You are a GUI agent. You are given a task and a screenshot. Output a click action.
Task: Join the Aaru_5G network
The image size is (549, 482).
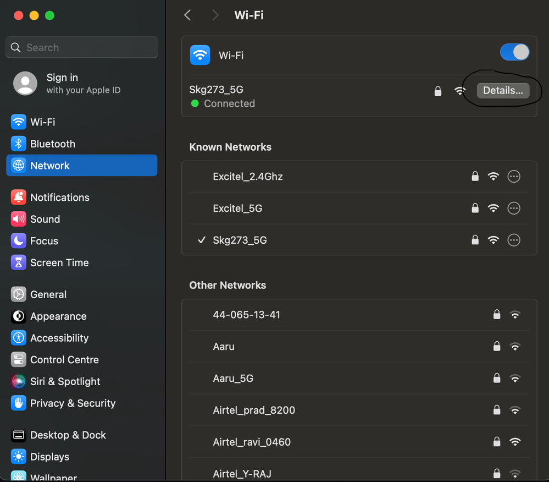[359, 378]
